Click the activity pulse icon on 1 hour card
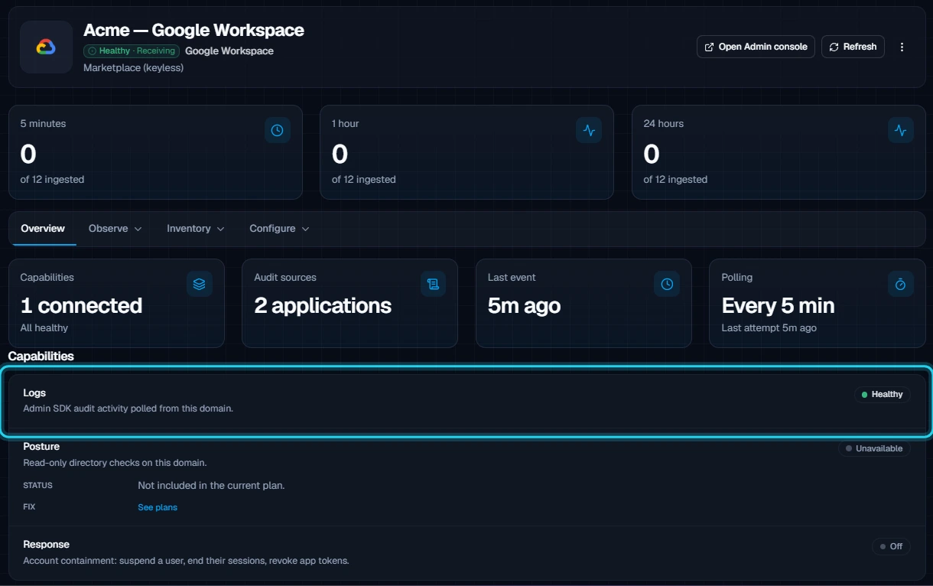The image size is (933, 586). click(x=589, y=130)
